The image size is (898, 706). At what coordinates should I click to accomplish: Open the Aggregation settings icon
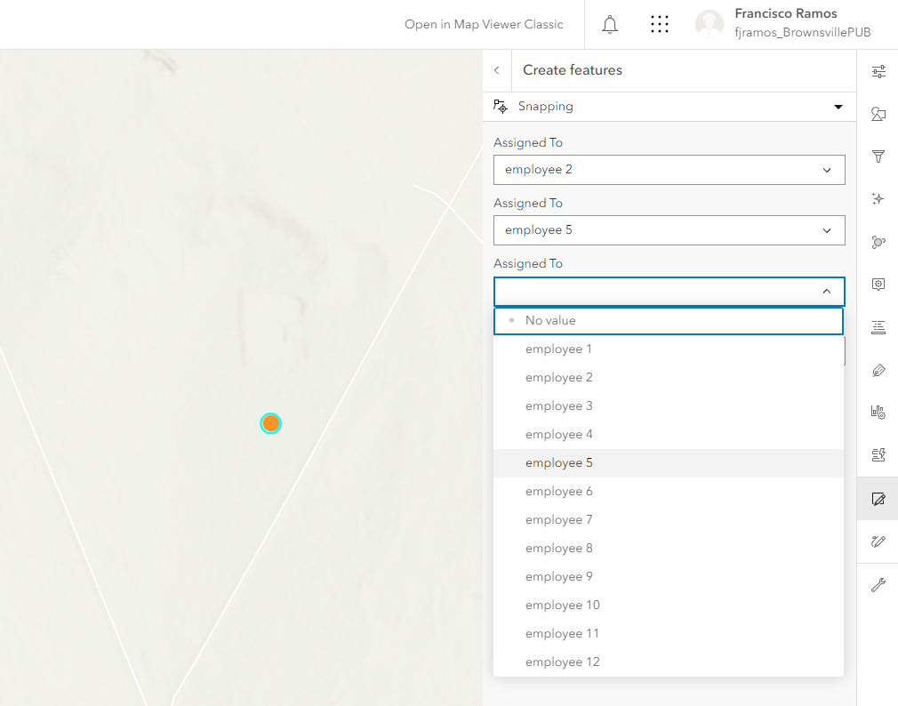(878, 242)
